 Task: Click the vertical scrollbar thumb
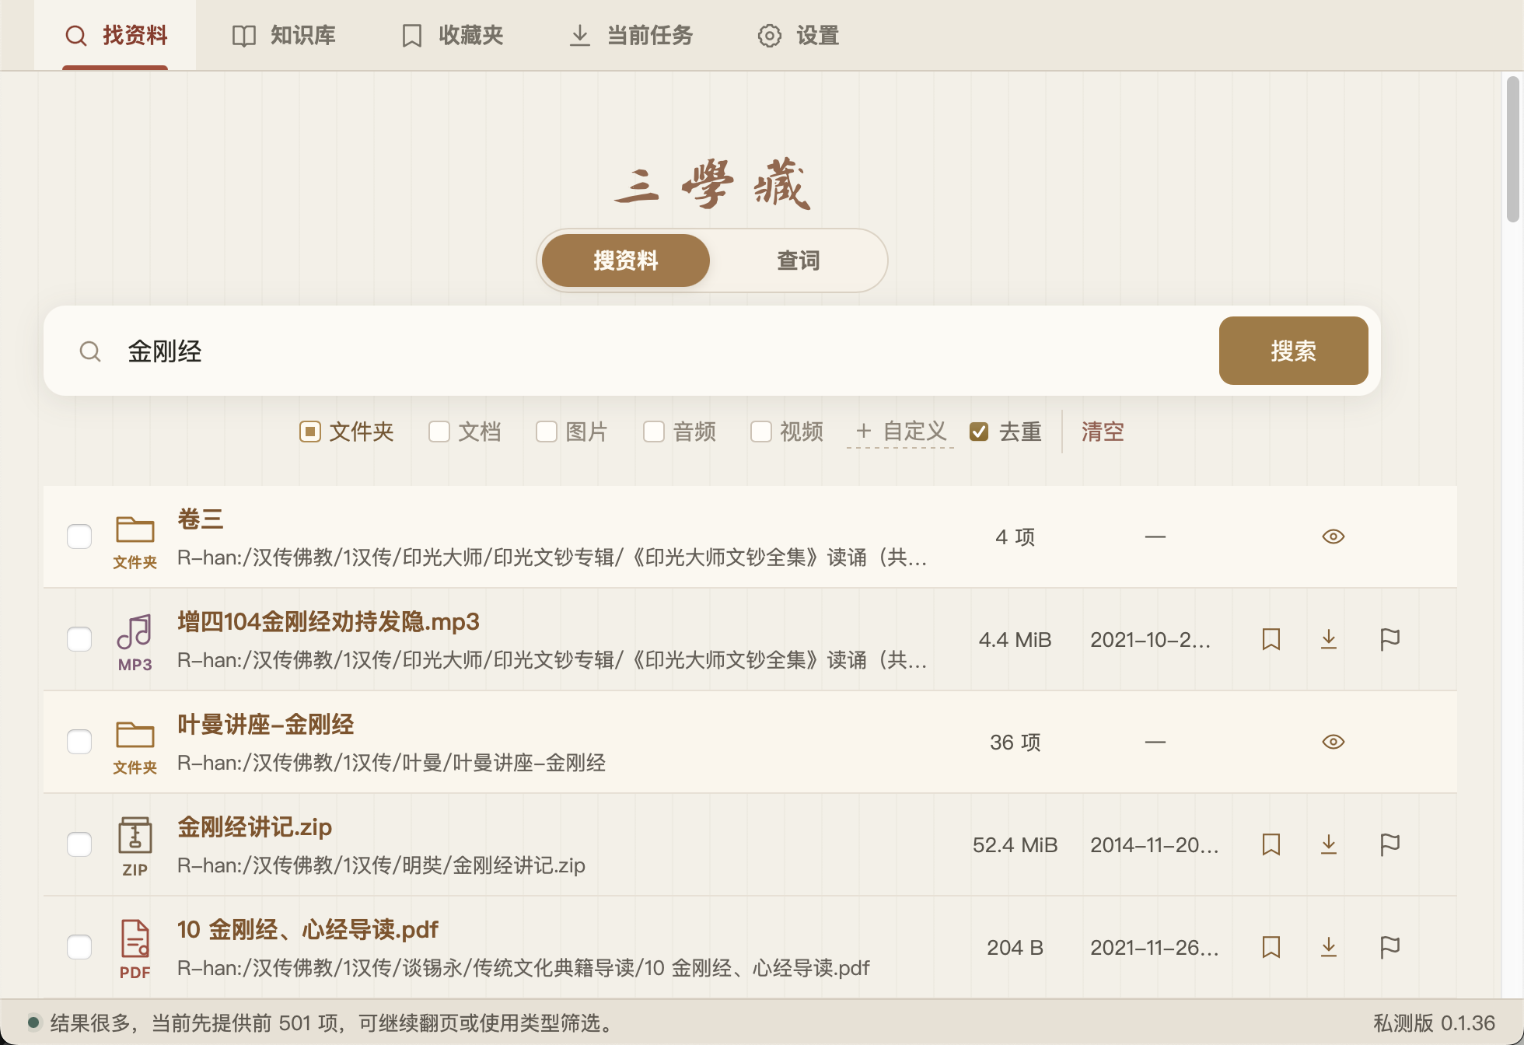(x=1513, y=148)
